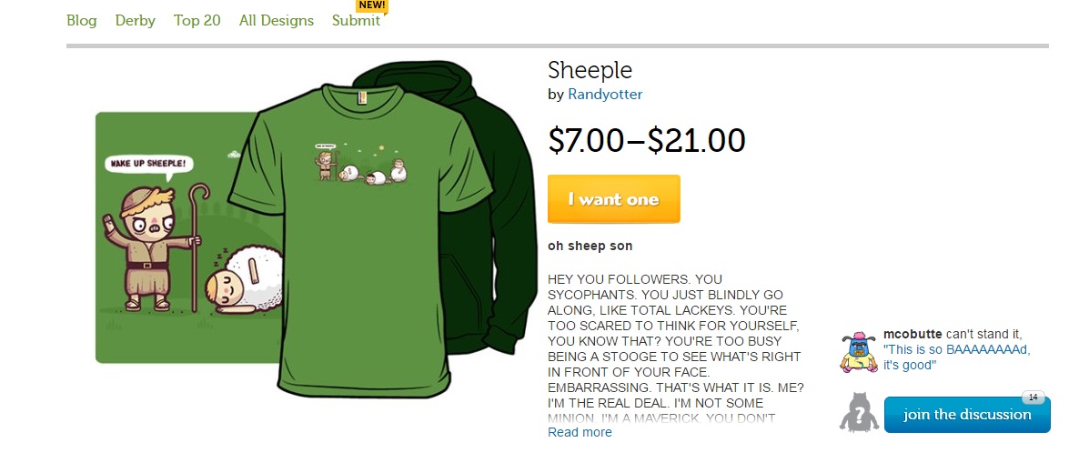Go to the Derby page
The width and height of the screenshot is (1089, 453).
point(135,20)
